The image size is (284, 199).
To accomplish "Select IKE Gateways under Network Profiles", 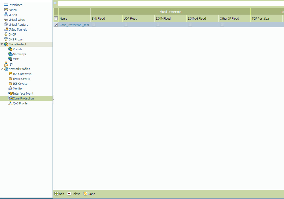I will (x=22, y=74).
